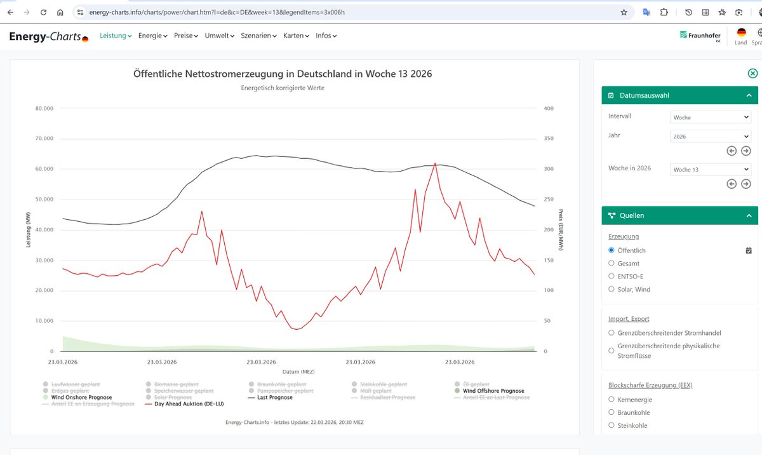Hide Day Ahead Auktion (DE-LU) line
This screenshot has width=762, height=455.
click(184, 404)
